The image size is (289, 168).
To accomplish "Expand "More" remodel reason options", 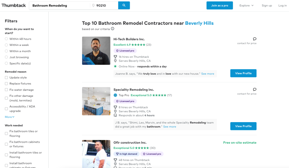I will pos(10,117).
